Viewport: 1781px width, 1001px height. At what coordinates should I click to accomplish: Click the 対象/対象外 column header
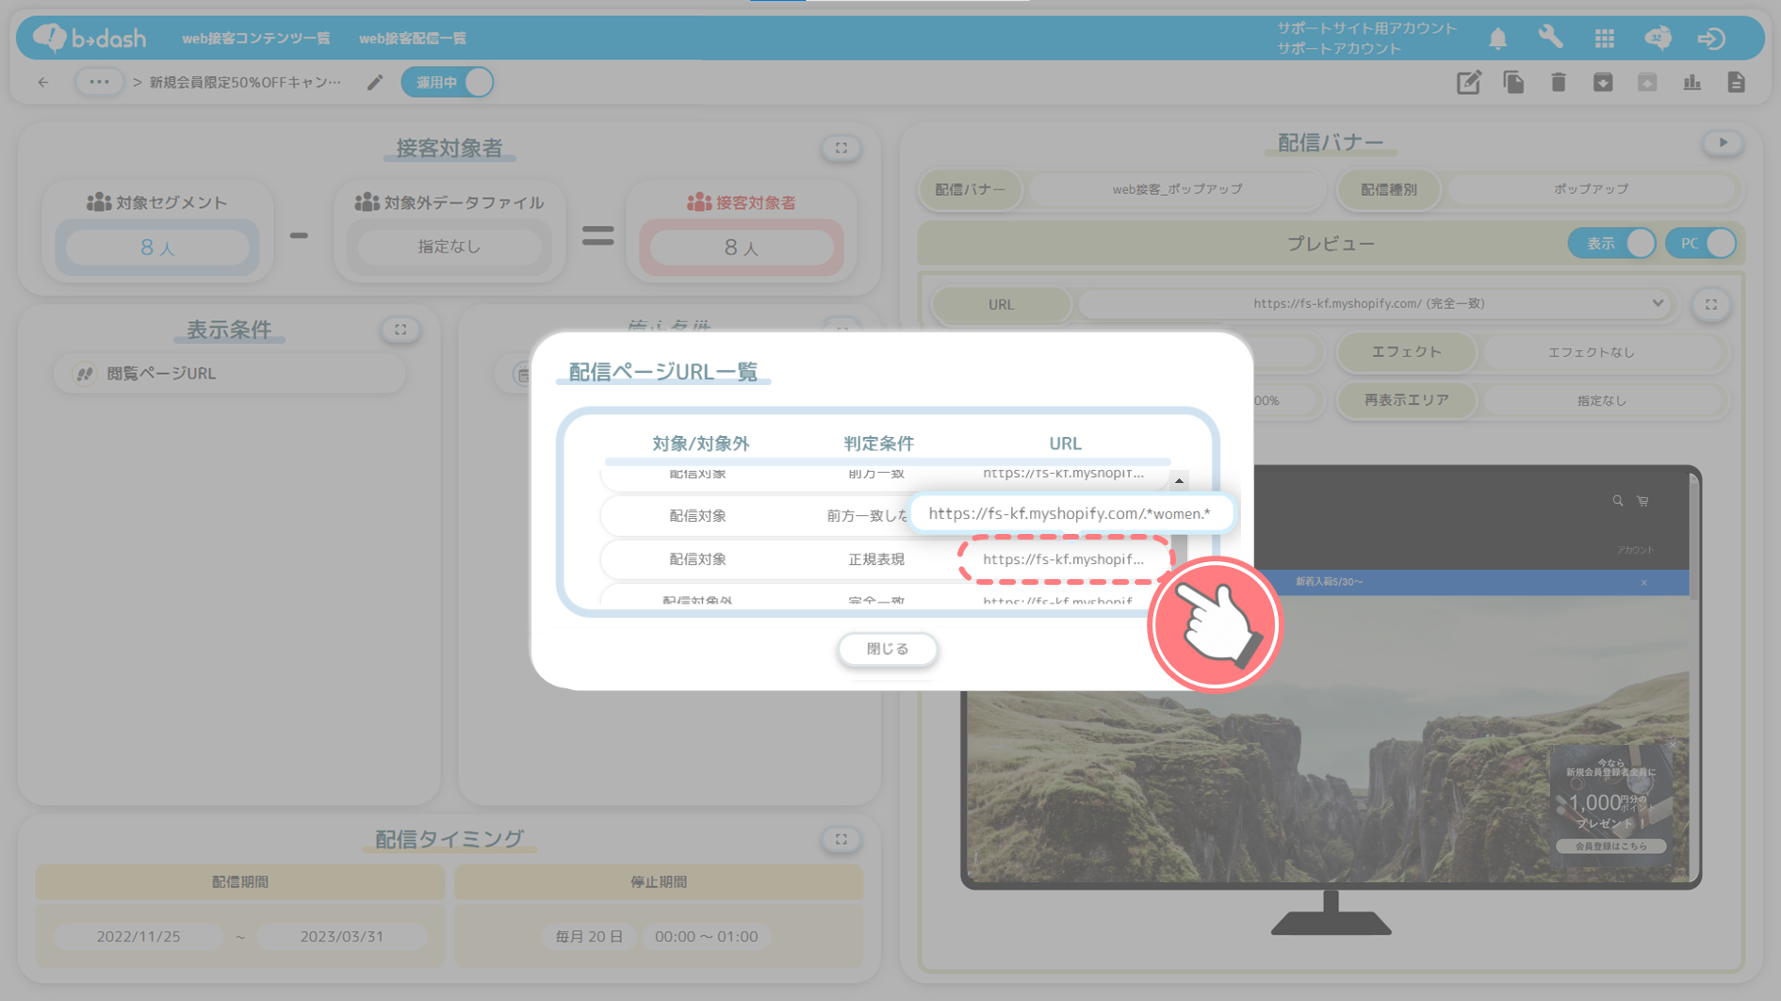700,444
